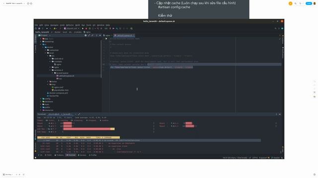This screenshot has width=318, height=178.
Task: Open the Git menu
Action: [x=94, y=25]
